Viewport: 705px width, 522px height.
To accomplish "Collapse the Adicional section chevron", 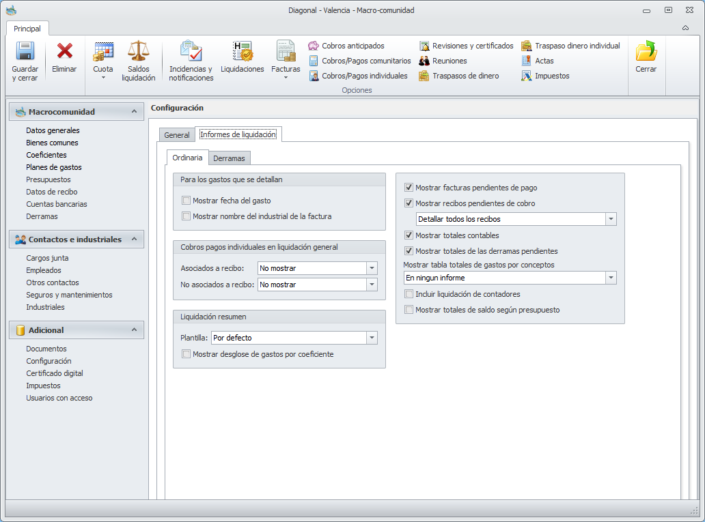I will [134, 330].
